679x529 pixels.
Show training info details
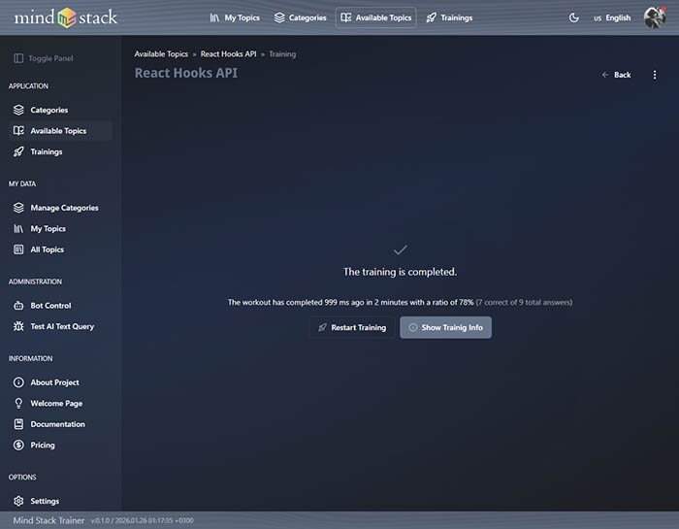pyautogui.click(x=445, y=327)
